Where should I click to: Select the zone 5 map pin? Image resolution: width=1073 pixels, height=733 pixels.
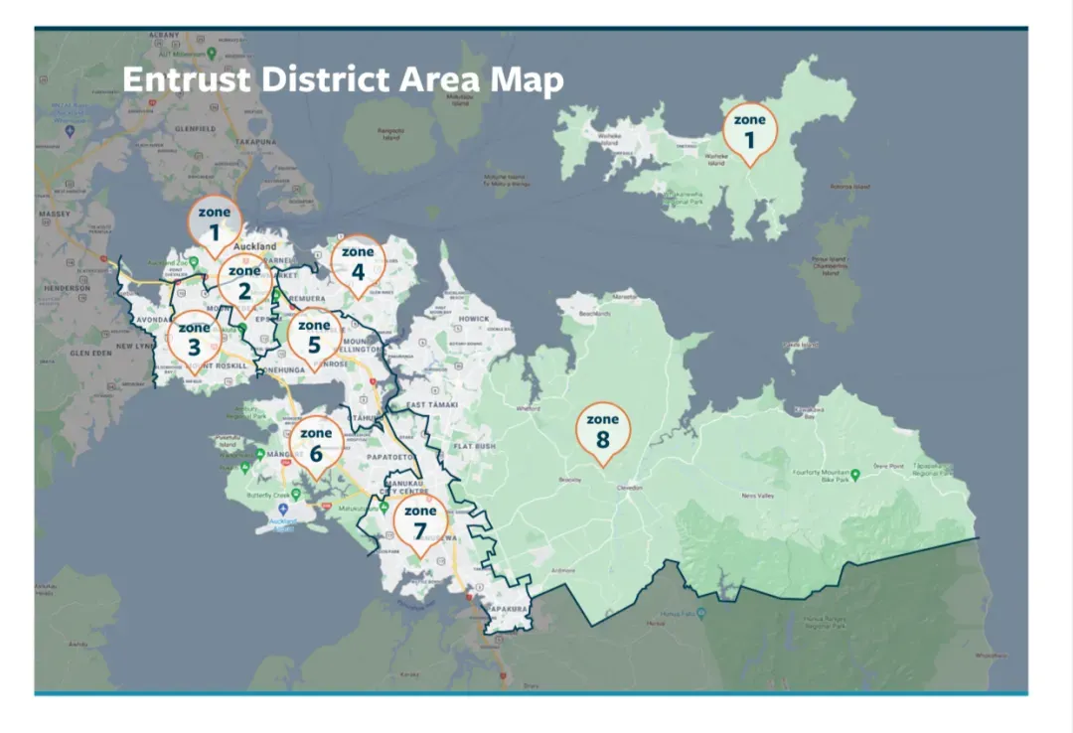[314, 338]
